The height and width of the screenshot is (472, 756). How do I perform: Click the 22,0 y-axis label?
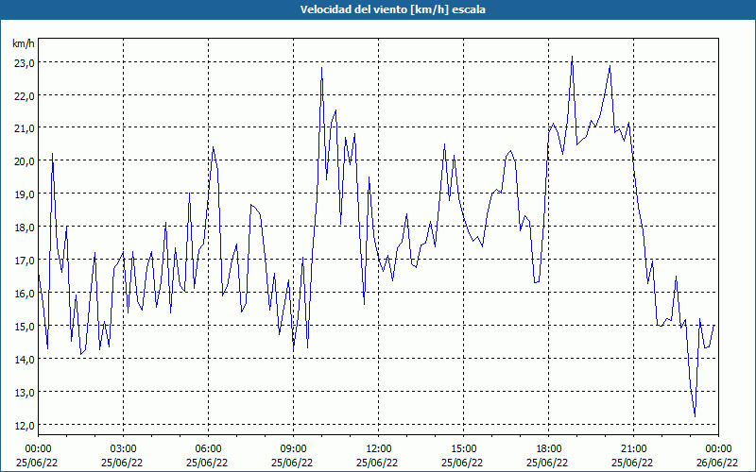point(23,95)
